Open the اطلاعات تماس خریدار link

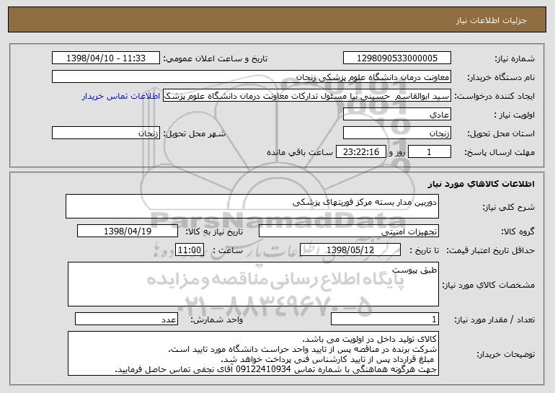click(121, 97)
